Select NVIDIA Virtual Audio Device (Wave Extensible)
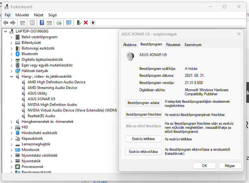This screenshot has height=183, width=249. 72,110
